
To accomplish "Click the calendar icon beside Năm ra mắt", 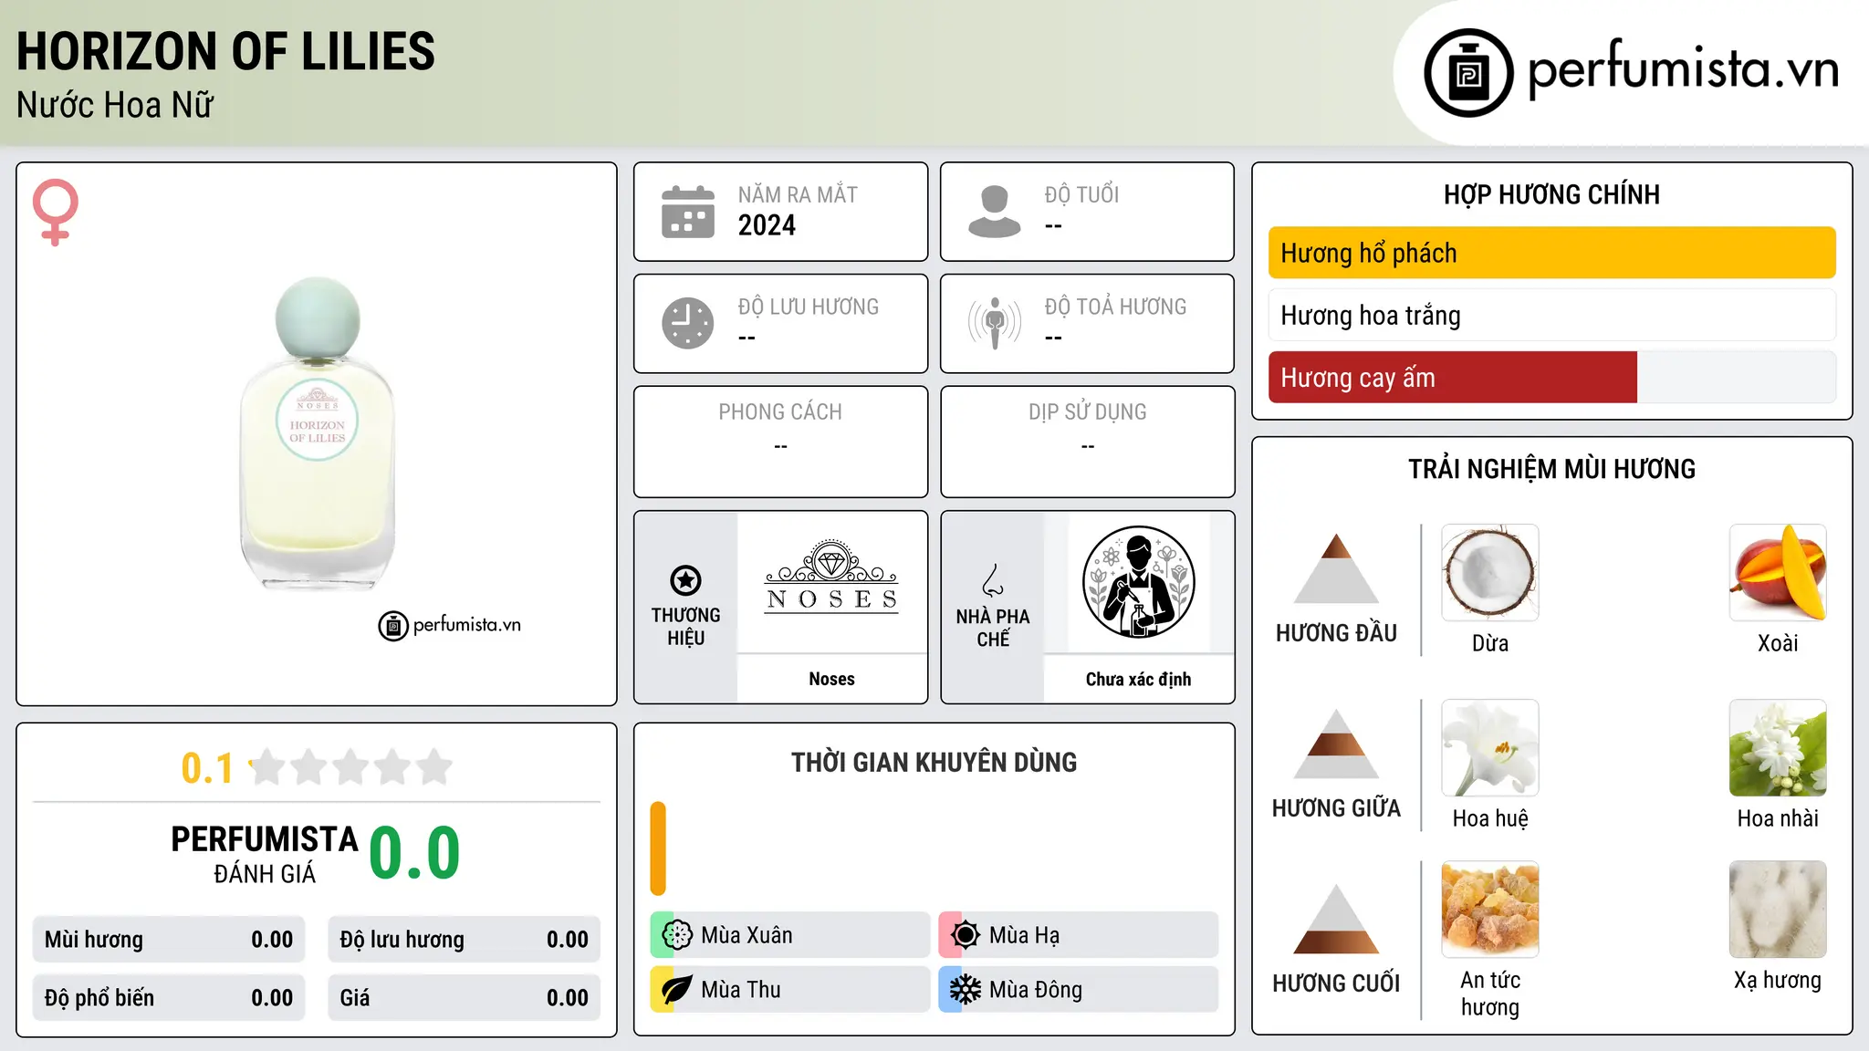I will click(x=687, y=212).
